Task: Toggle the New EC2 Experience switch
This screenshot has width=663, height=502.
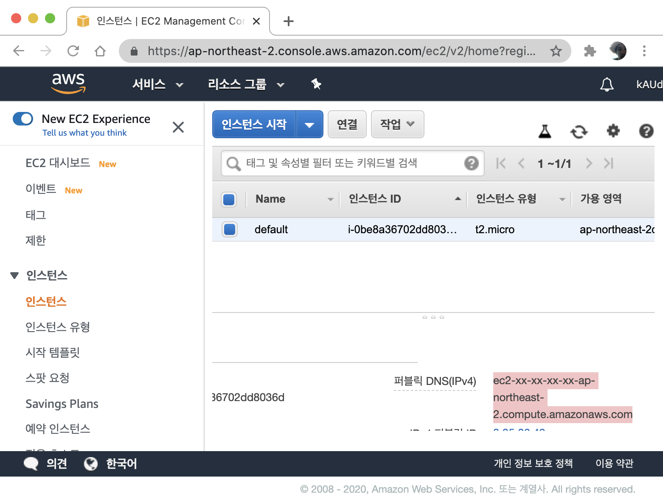Action: 23,119
